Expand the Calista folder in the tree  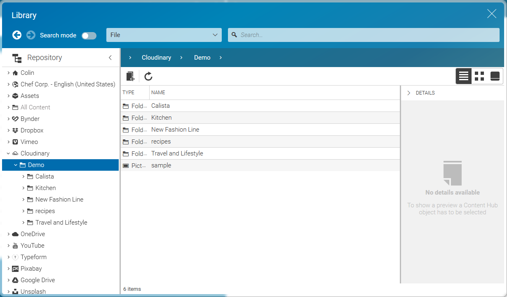(24, 176)
